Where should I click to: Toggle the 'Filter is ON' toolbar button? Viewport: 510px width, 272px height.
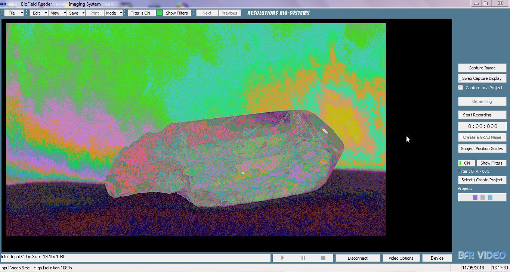140,13
